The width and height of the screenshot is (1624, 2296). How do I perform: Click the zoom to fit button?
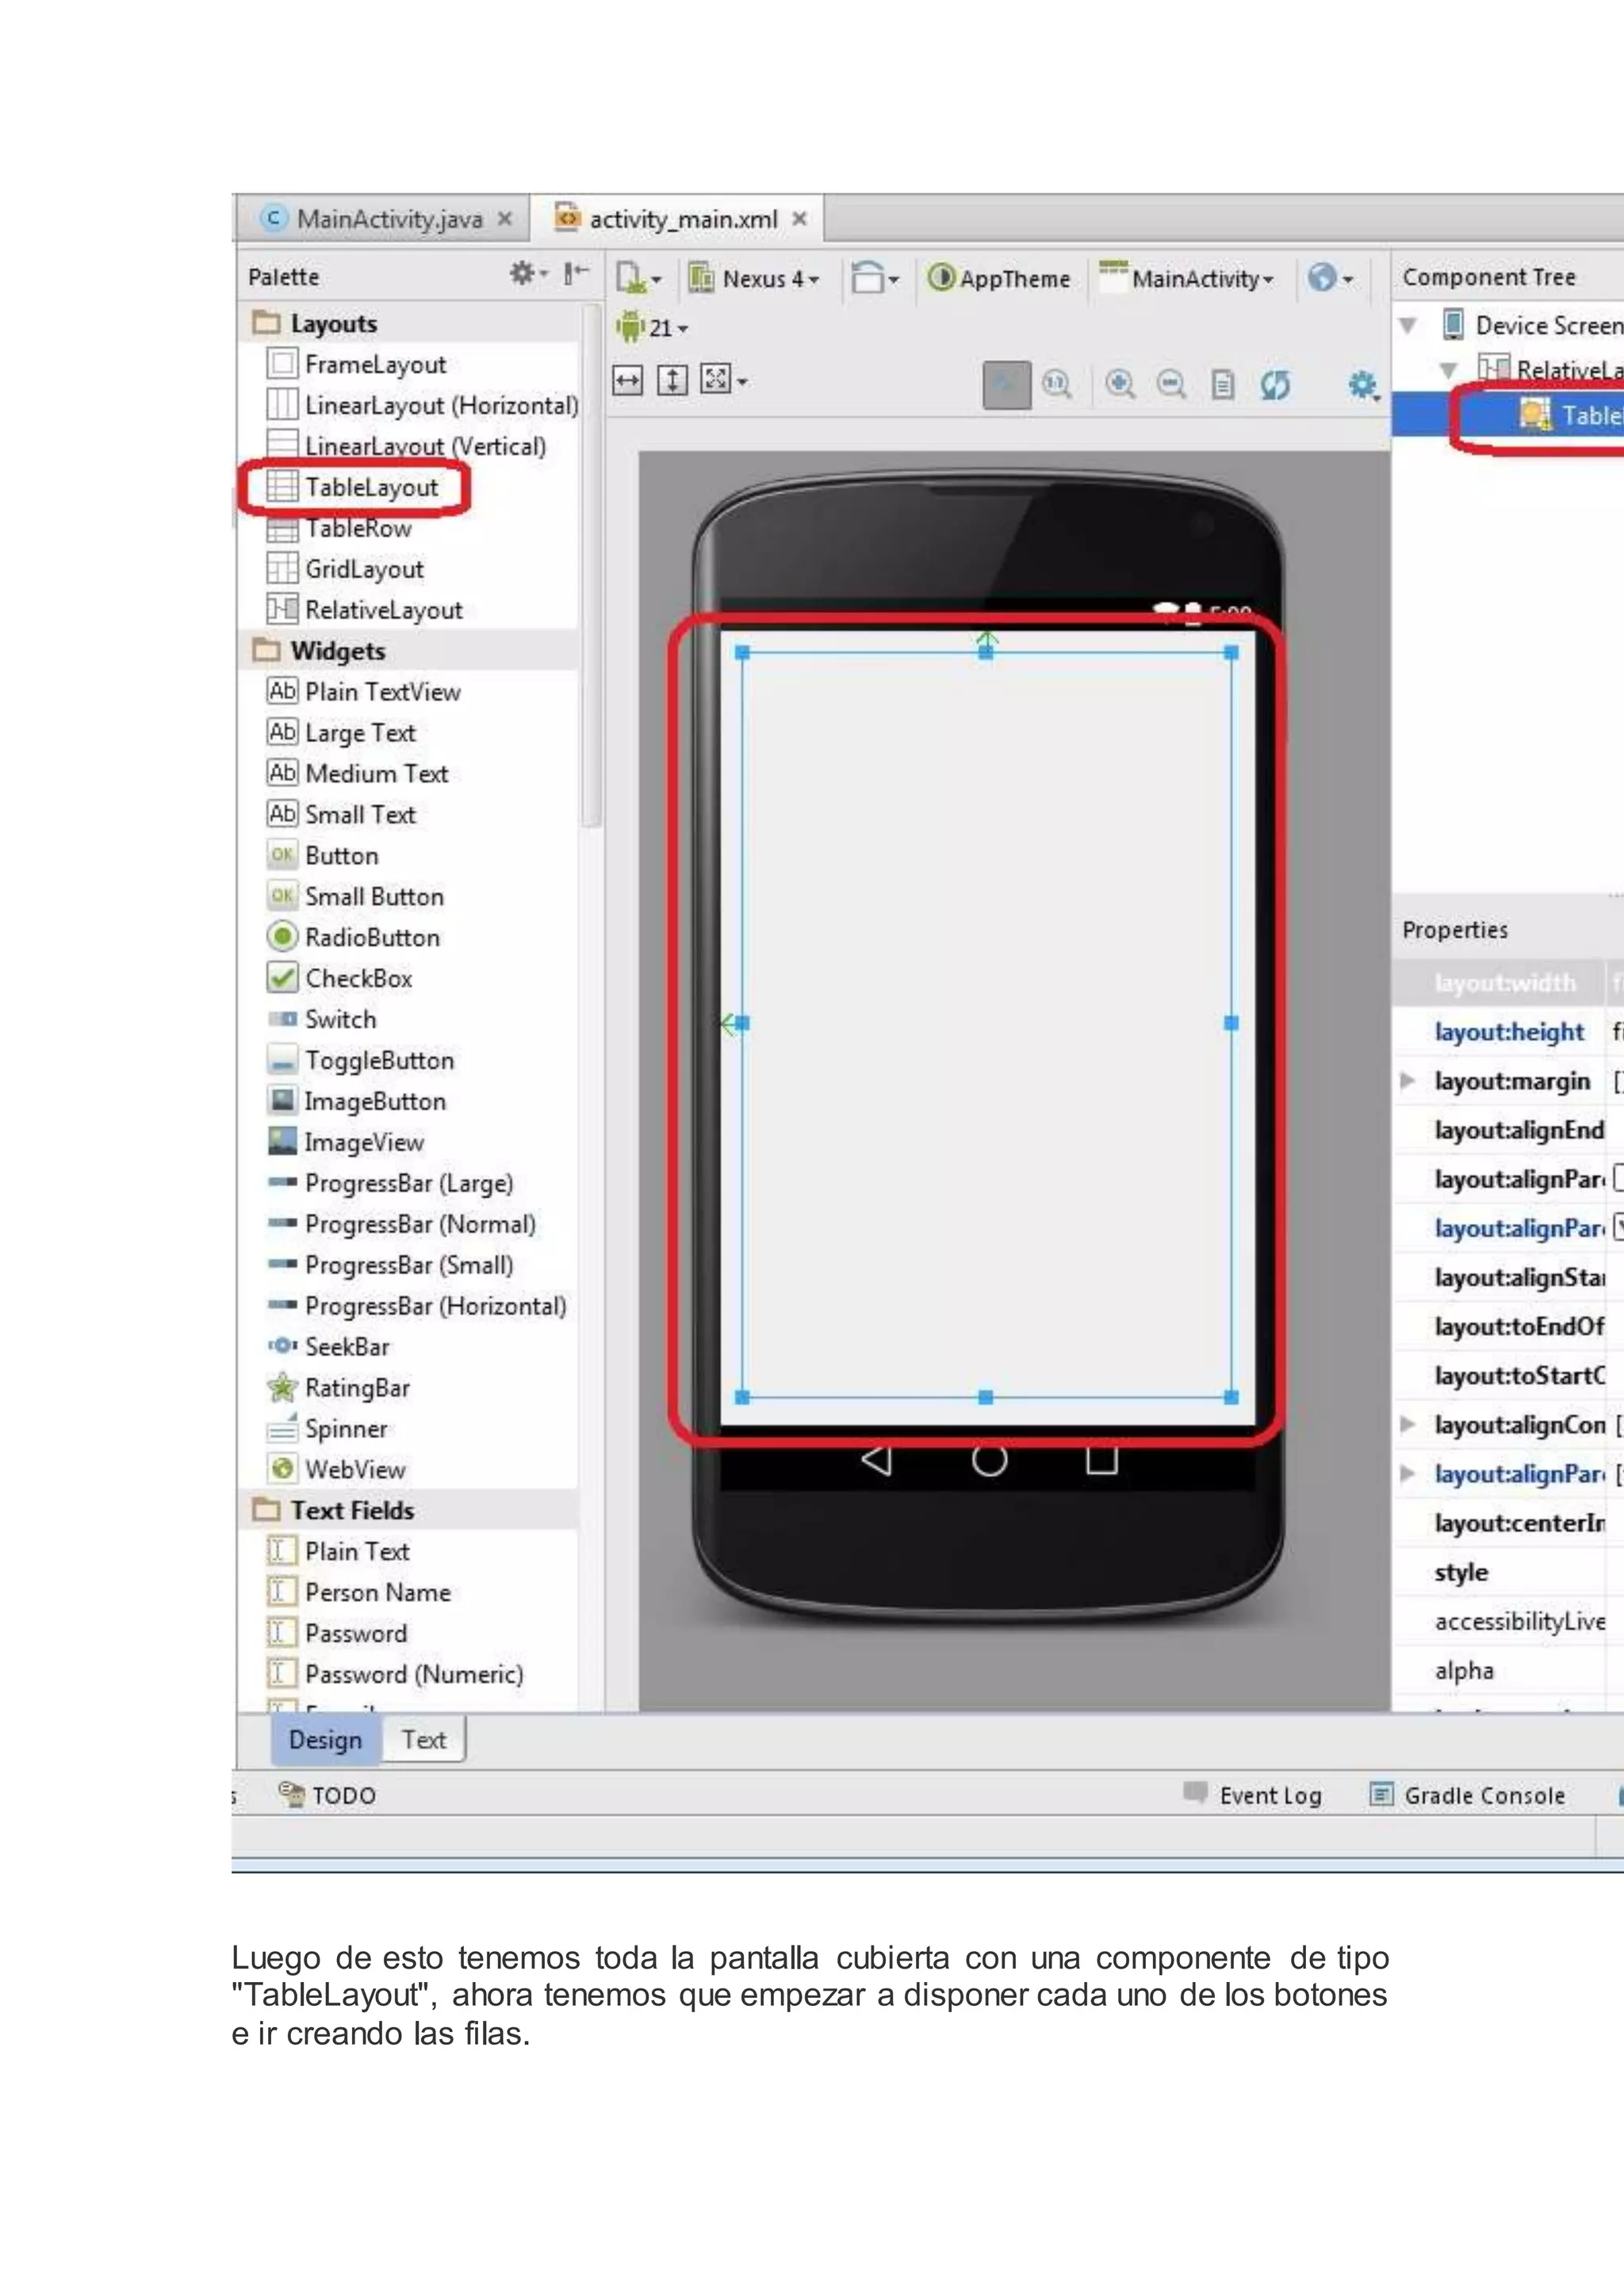(x=1006, y=385)
